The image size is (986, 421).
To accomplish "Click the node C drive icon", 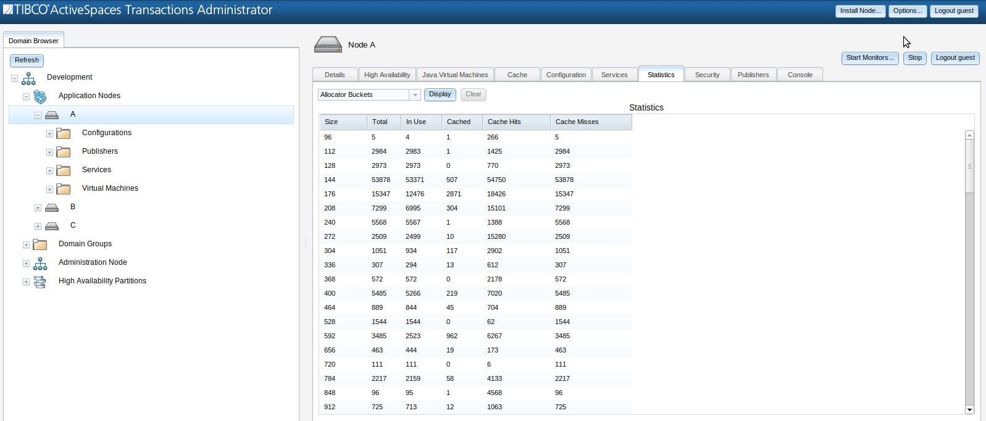I will click(x=52, y=227).
